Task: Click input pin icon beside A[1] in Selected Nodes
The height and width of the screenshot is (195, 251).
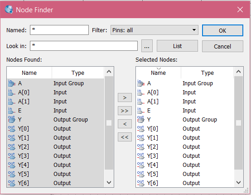Action: coord(141,101)
